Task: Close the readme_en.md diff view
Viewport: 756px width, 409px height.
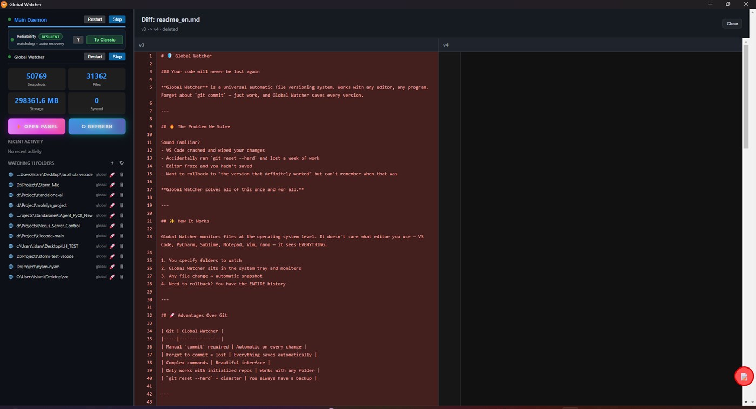Action: point(732,24)
